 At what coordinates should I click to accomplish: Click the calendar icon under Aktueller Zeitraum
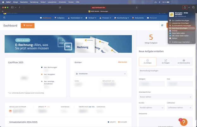10,111
